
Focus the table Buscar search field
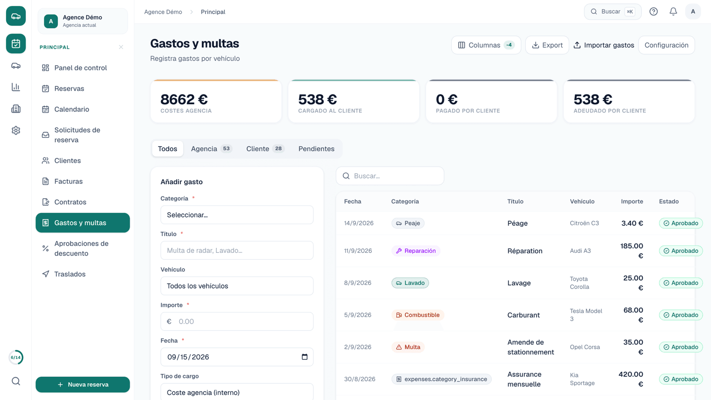point(390,176)
